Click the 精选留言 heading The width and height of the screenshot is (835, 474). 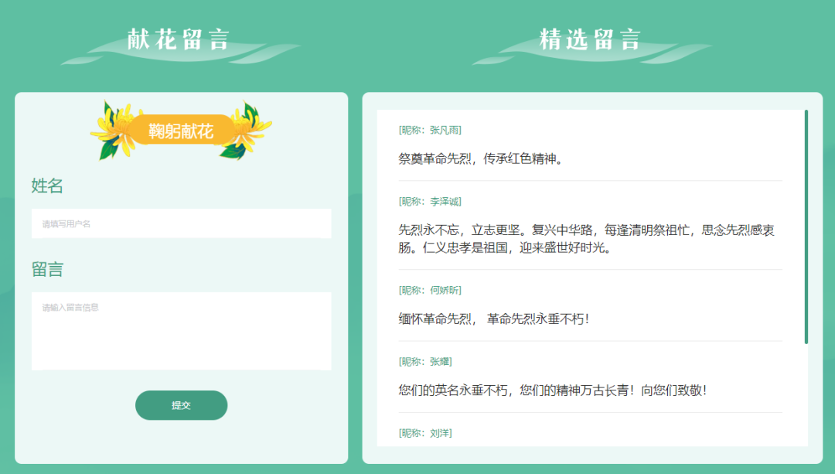590,40
